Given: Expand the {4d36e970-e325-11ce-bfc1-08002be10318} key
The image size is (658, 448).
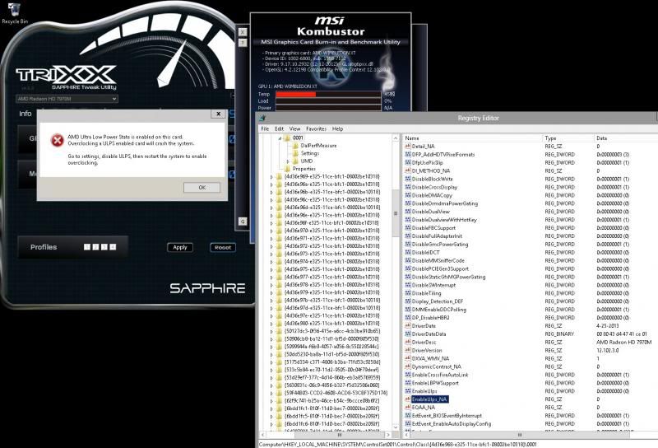Looking at the screenshot, I should click(x=271, y=231).
